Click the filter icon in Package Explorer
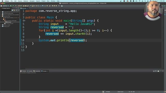 (17, 10)
